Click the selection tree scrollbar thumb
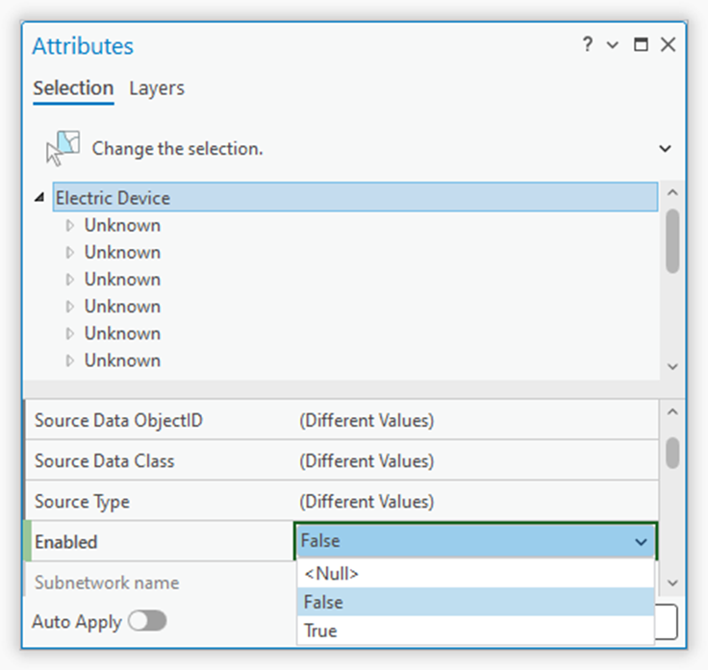This screenshot has width=708, height=670. pyautogui.click(x=672, y=241)
